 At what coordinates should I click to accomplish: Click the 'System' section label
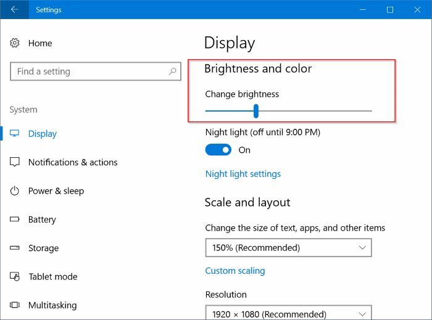23,110
